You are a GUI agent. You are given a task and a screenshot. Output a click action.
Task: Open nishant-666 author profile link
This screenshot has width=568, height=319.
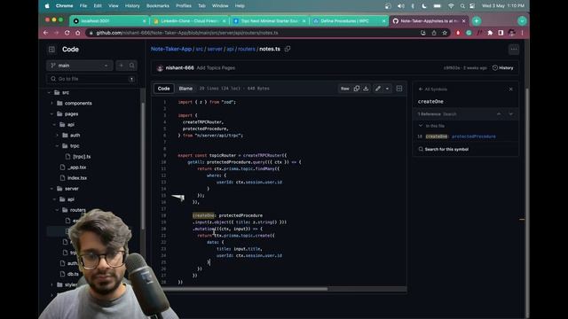tap(179, 67)
